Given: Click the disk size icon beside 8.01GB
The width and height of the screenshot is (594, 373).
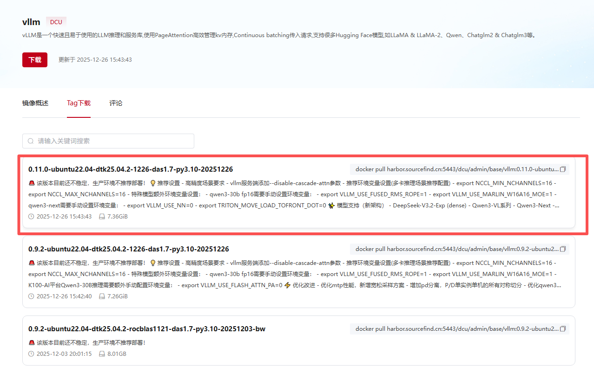Looking at the screenshot, I should 102,354.
